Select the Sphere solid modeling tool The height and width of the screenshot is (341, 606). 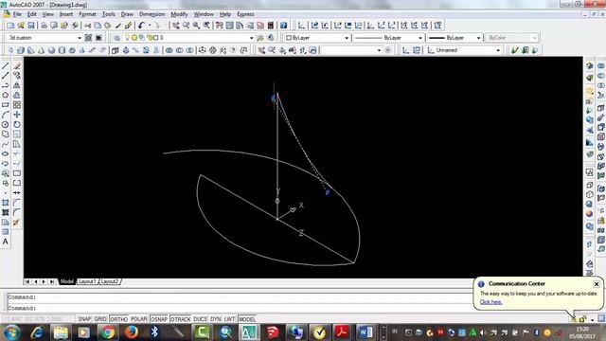pyautogui.click(x=51, y=50)
